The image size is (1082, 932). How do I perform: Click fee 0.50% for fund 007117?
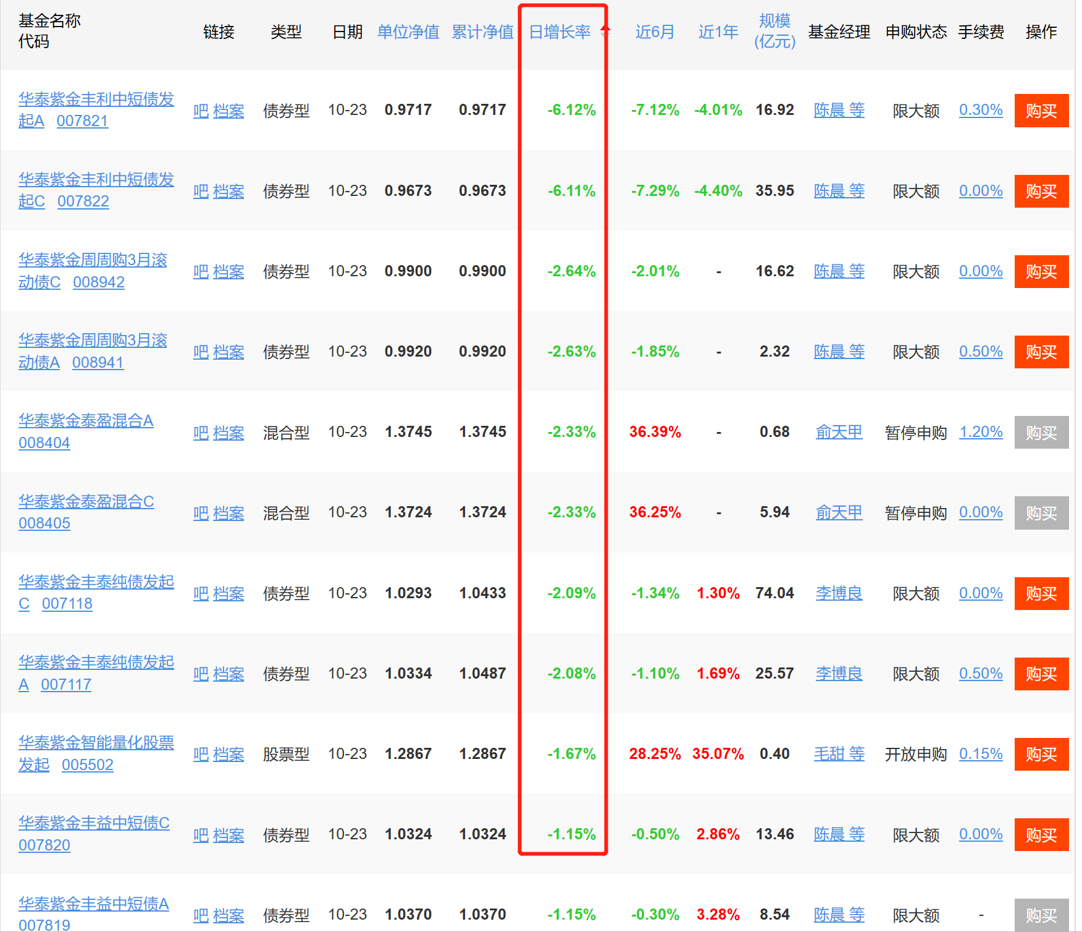tap(981, 673)
